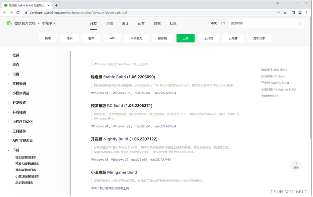313x197 pixels.
Task: Click the search magnifier icon
Action: [x=299, y=23]
